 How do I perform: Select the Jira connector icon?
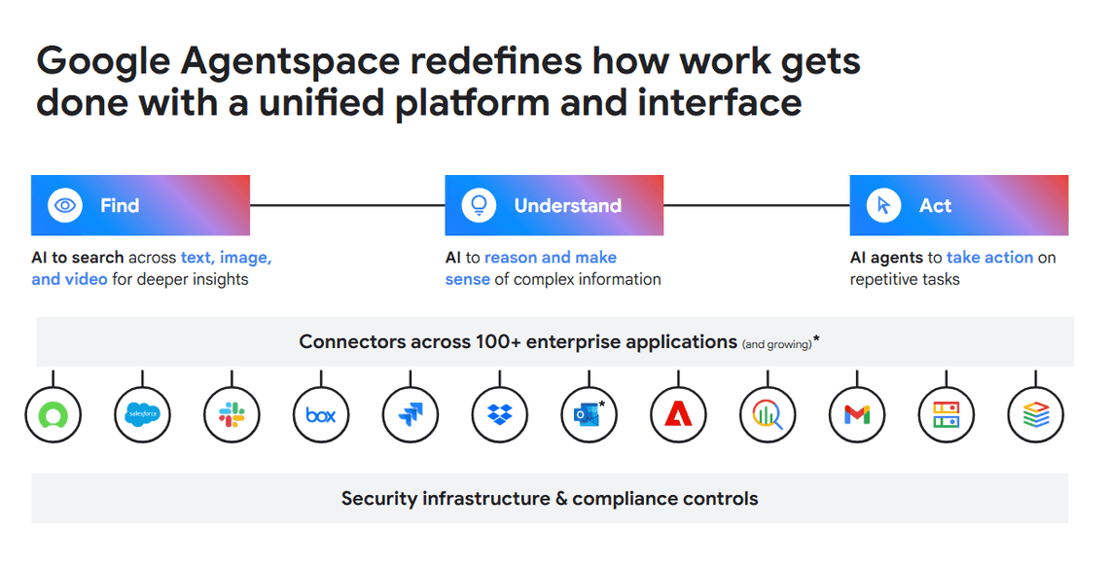coord(411,415)
